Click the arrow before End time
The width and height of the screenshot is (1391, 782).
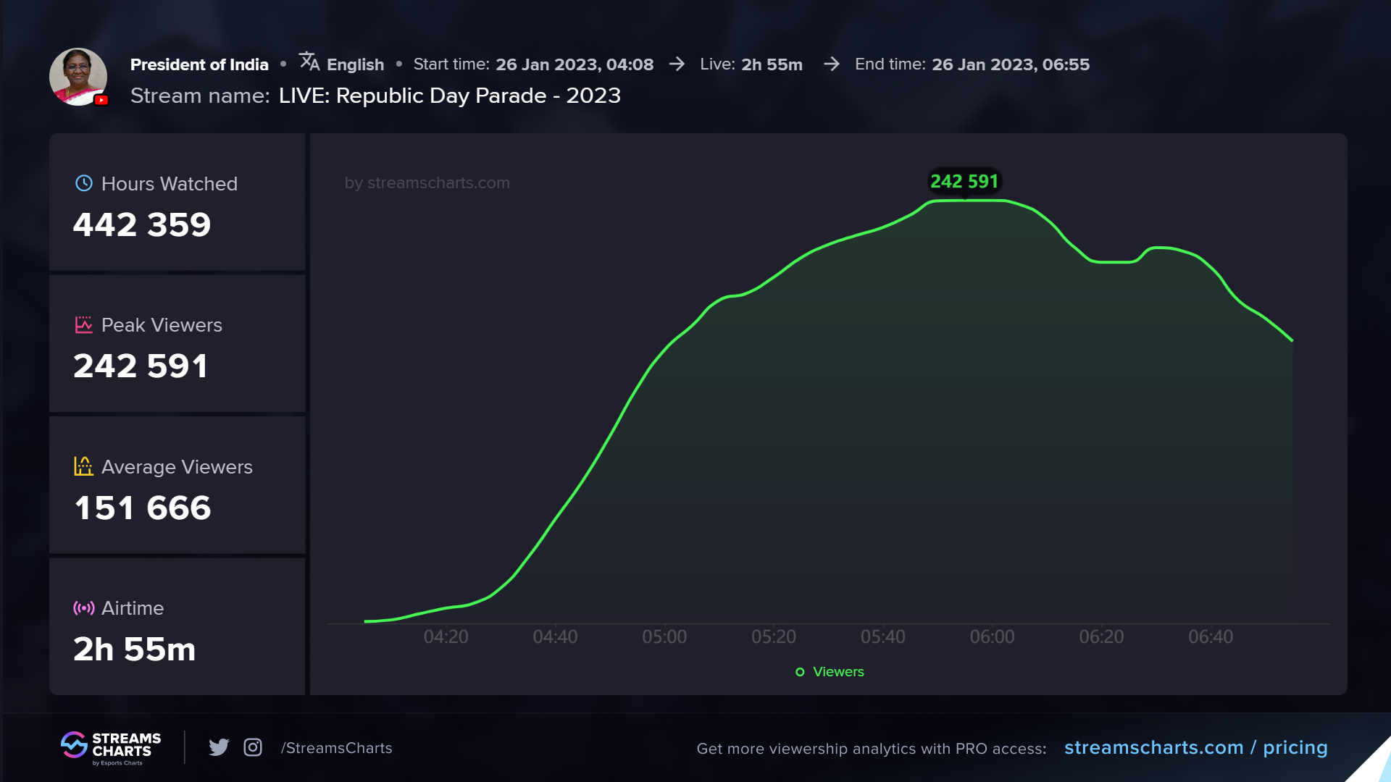pyautogui.click(x=832, y=64)
